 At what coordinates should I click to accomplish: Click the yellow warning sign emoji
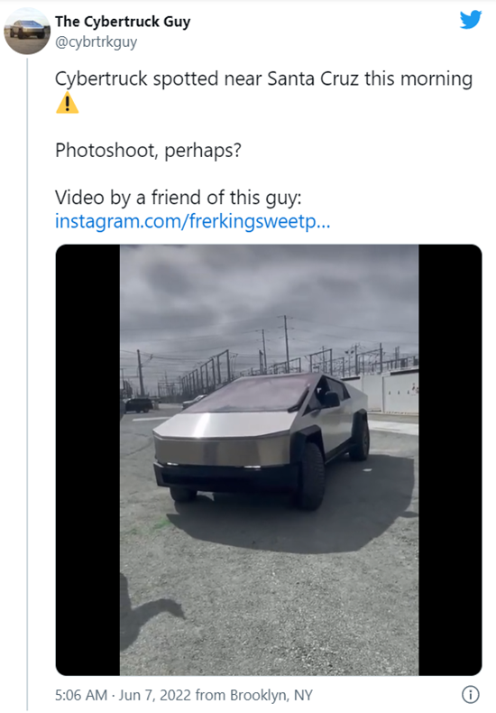coord(68,103)
